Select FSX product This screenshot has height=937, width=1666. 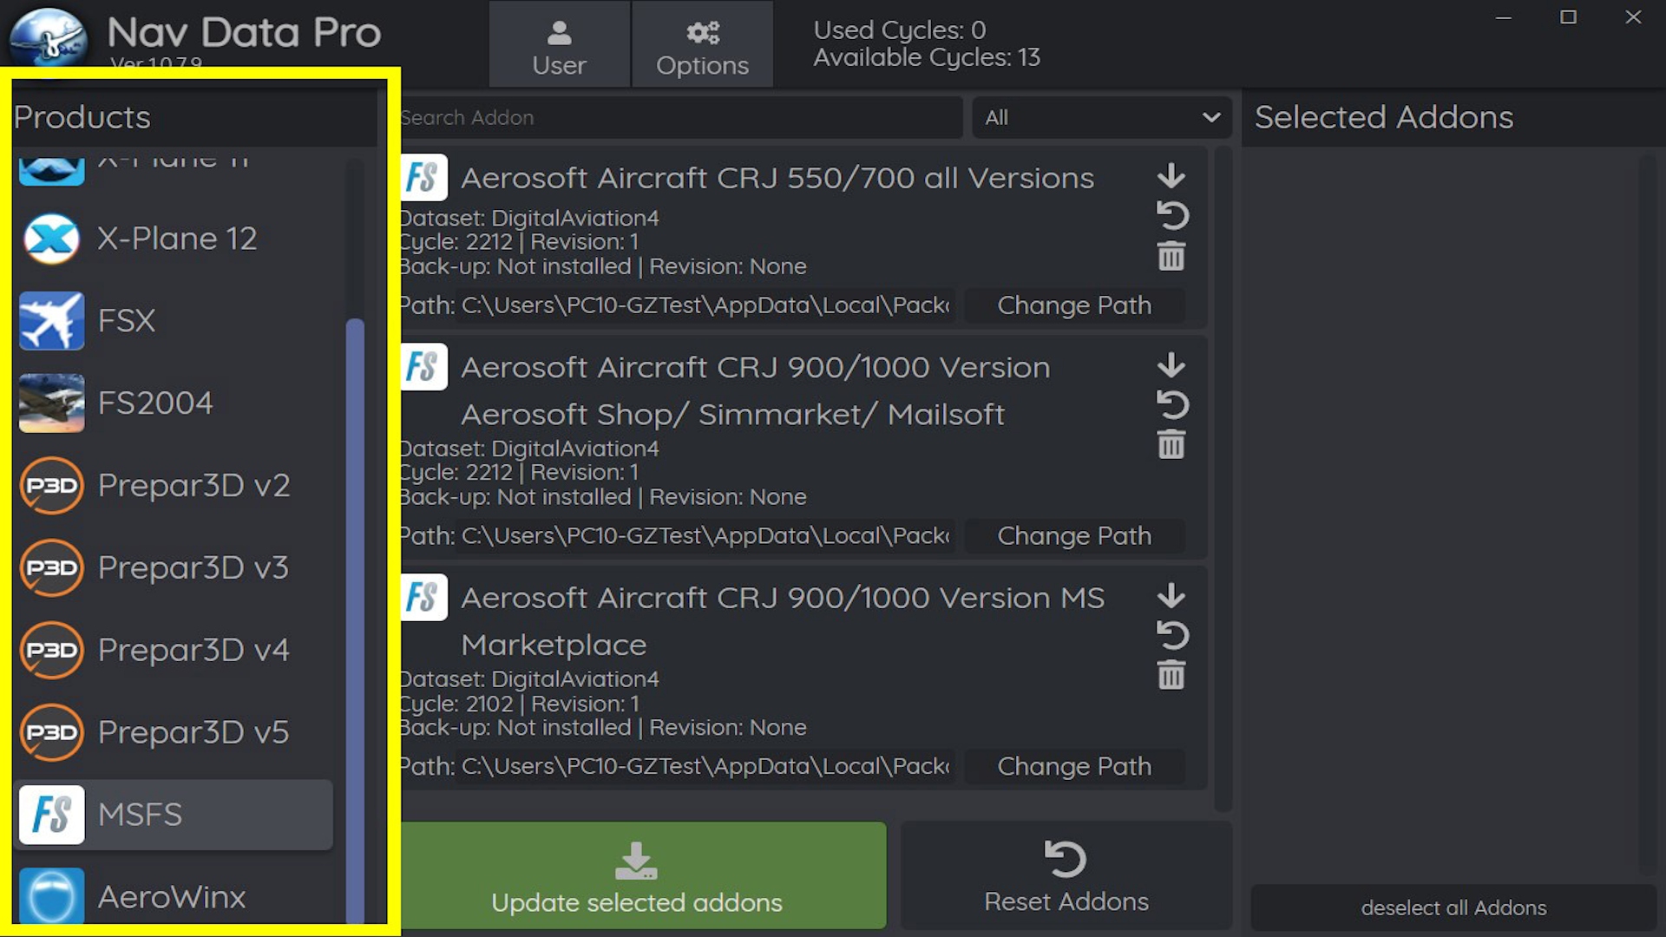point(174,321)
